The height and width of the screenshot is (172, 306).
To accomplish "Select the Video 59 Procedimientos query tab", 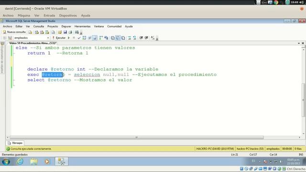I will click(33, 43).
